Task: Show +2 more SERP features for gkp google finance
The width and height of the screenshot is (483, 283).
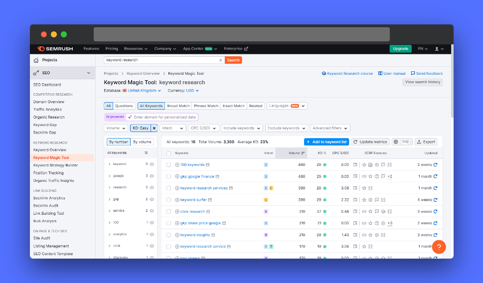Action: [x=390, y=176]
